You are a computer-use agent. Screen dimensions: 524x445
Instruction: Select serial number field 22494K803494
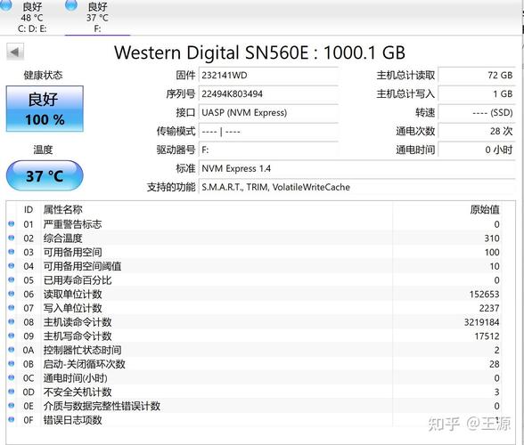pos(269,94)
